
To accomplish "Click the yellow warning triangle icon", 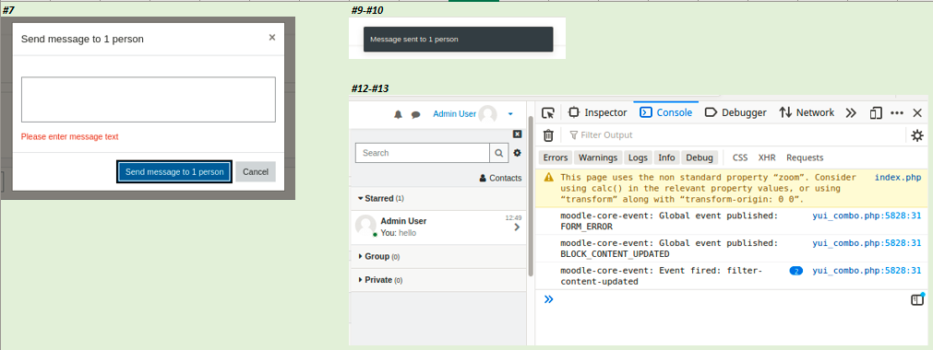I will (x=548, y=177).
